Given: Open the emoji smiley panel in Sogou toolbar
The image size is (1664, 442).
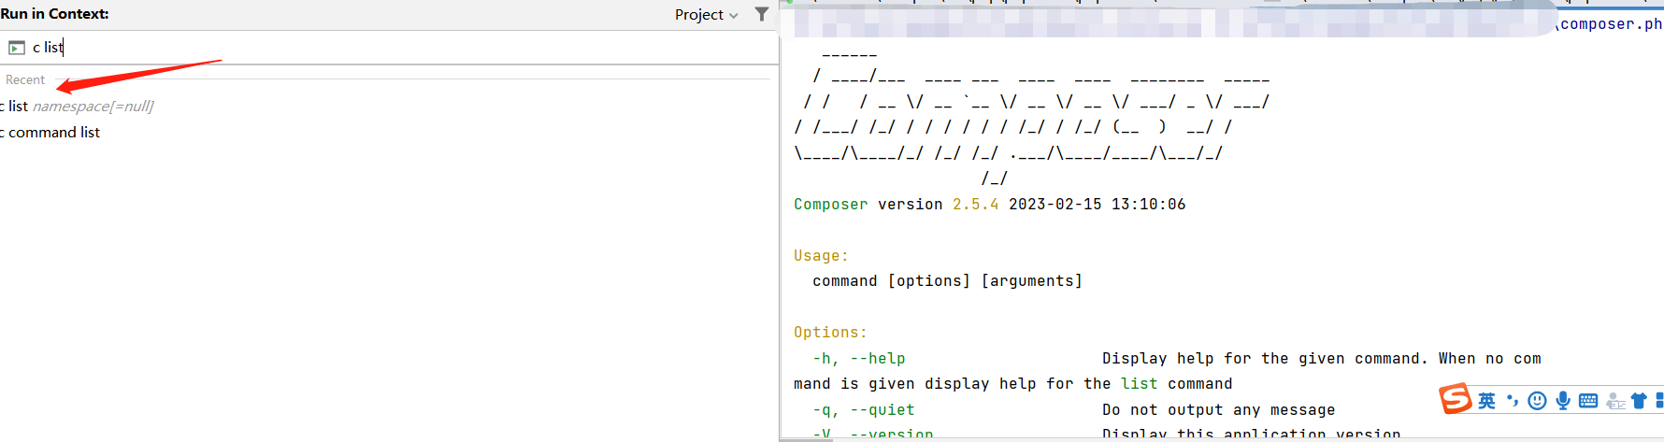Looking at the screenshot, I should point(1537,401).
